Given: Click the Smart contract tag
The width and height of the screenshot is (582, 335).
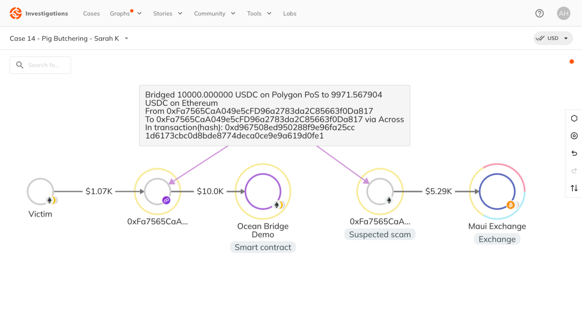Looking at the screenshot, I should (263, 247).
